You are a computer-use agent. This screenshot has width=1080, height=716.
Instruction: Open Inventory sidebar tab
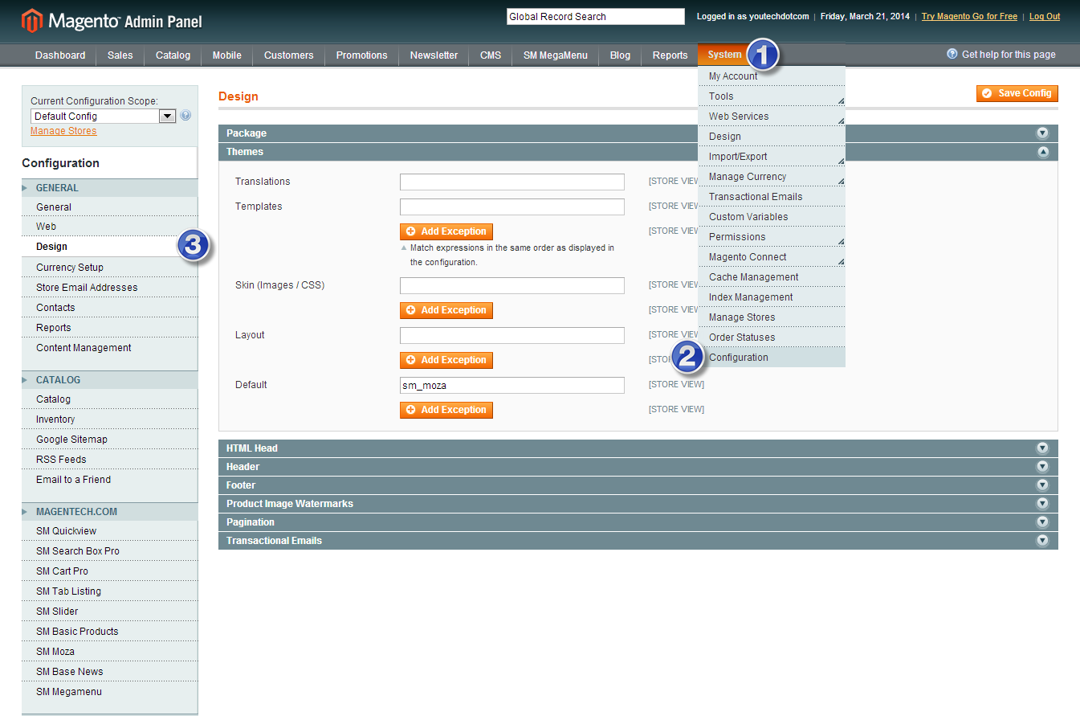click(x=109, y=419)
